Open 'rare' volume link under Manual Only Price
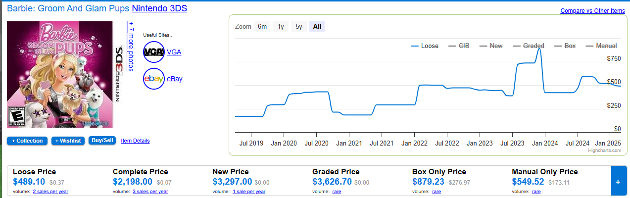The width and height of the screenshot is (630, 198). 536,191
